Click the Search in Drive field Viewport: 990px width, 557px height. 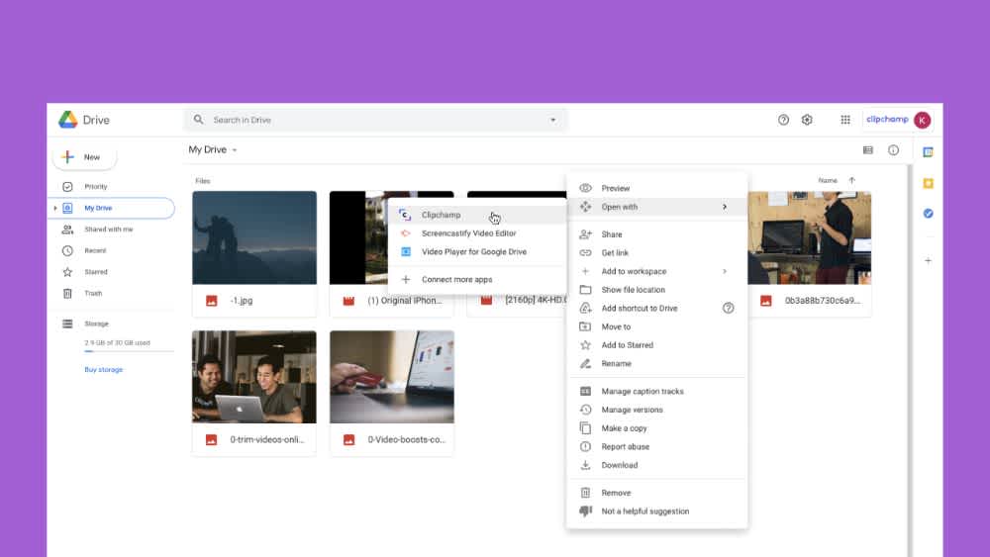[375, 120]
